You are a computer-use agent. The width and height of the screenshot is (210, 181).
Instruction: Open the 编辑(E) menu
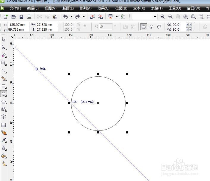[33, 8]
